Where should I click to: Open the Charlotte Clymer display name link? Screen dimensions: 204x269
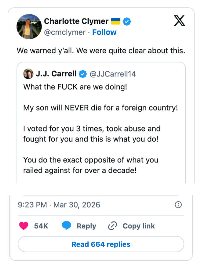point(76,21)
